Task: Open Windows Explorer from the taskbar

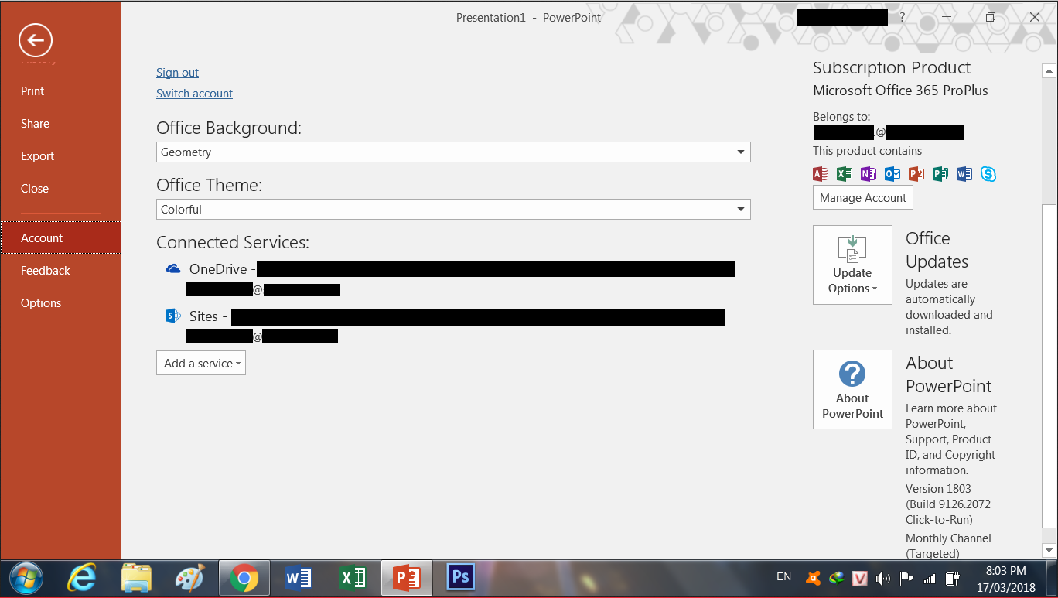Action: (136, 578)
